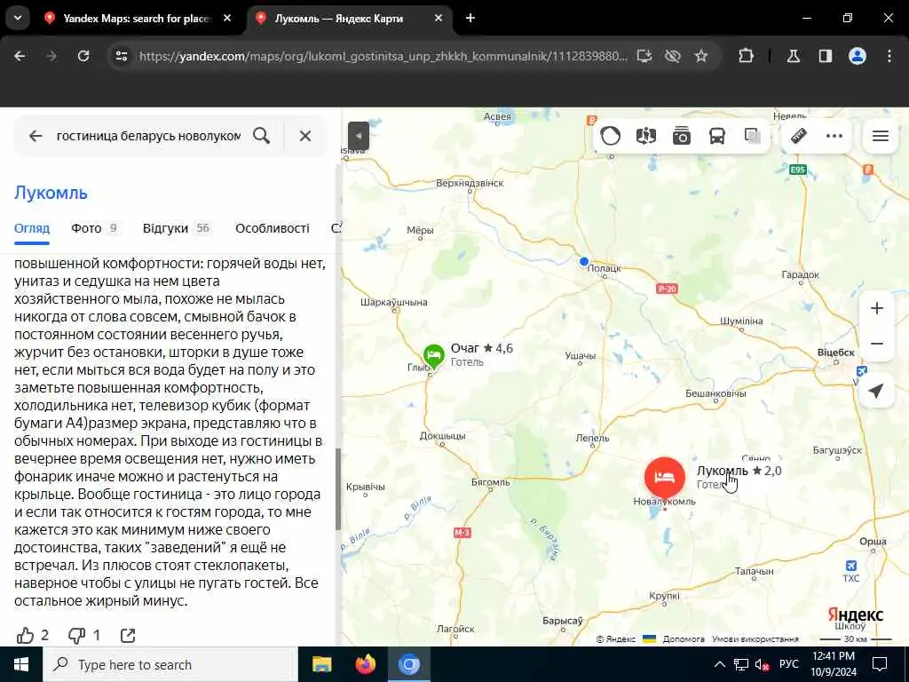Clear the search with the X icon

tap(305, 136)
